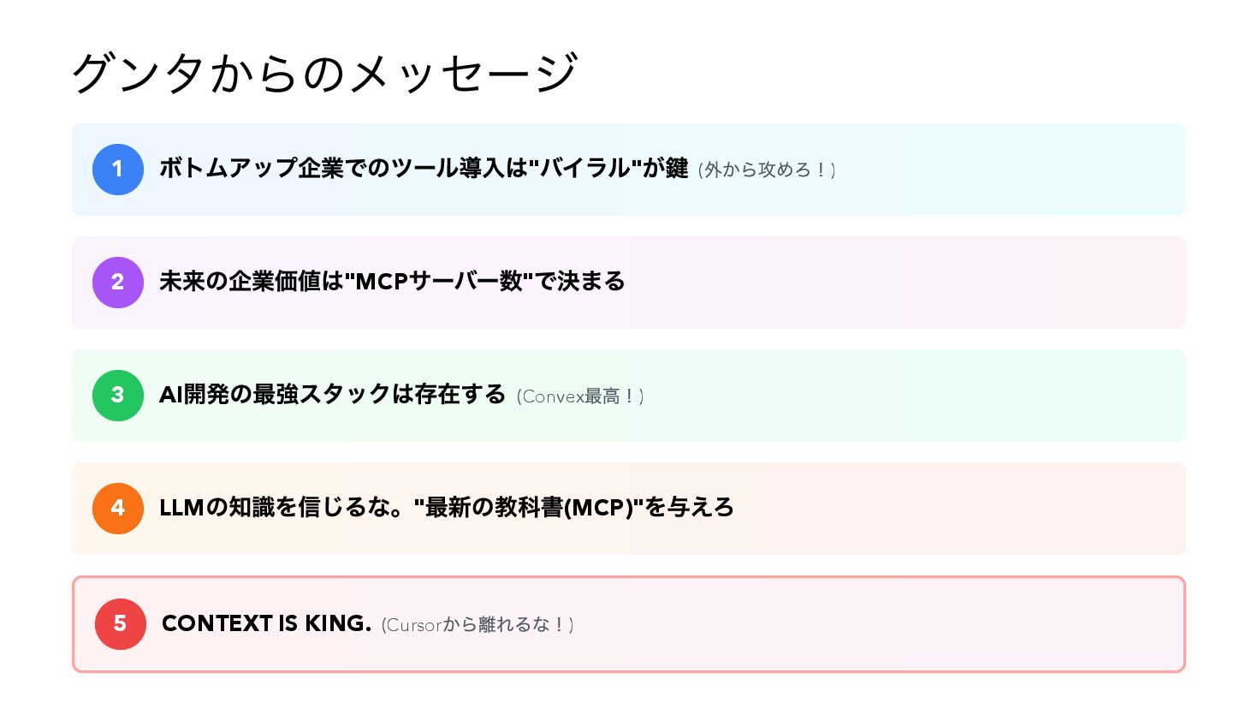Click the red number 5 circle
1258x709 pixels.
coord(121,624)
